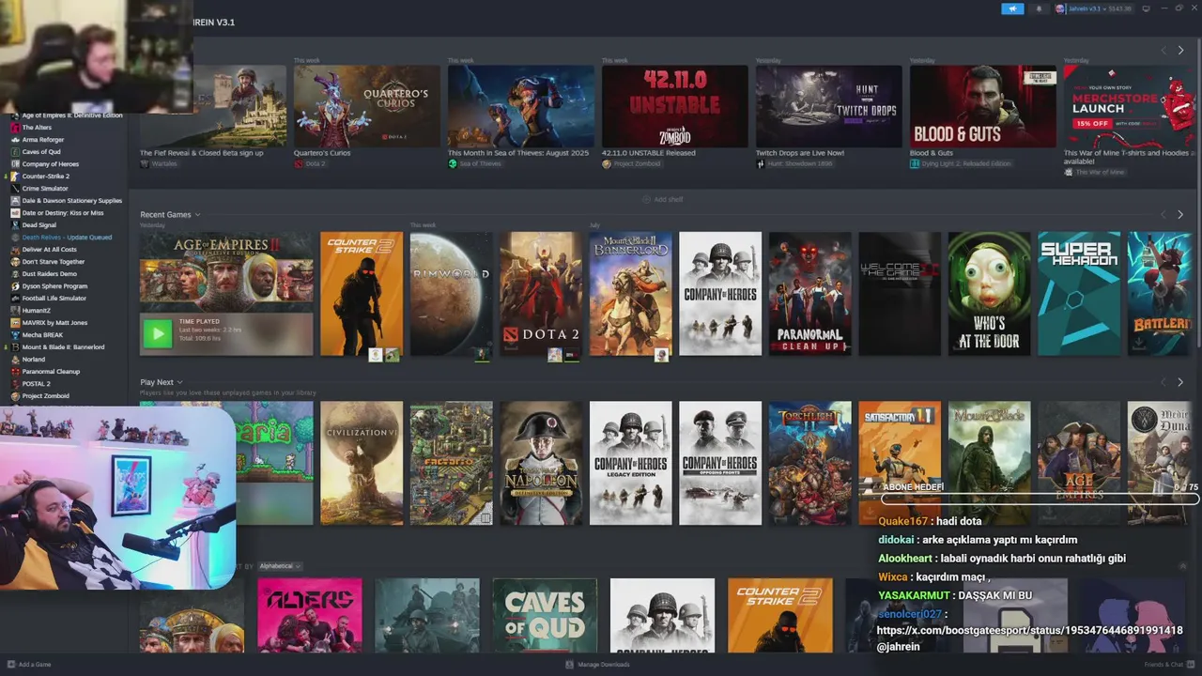Click the Date or Destiny: Kiss or Miss icon
Image resolution: width=1202 pixels, height=676 pixels.
[x=15, y=213]
